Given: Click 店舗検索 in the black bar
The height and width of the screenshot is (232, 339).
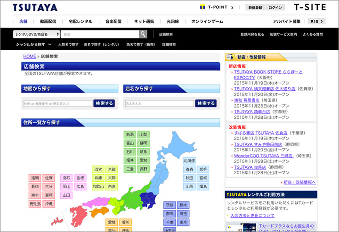Looking at the screenshot, I should coord(166,34).
